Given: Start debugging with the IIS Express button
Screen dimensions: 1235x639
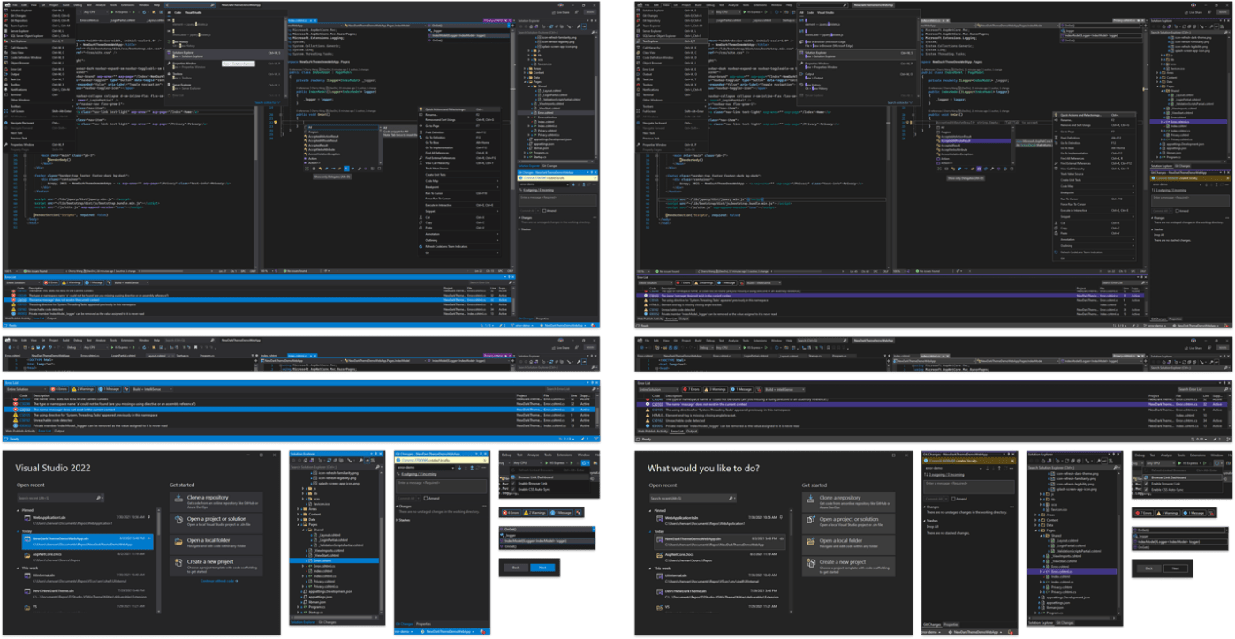Looking at the screenshot, I should (121, 12).
